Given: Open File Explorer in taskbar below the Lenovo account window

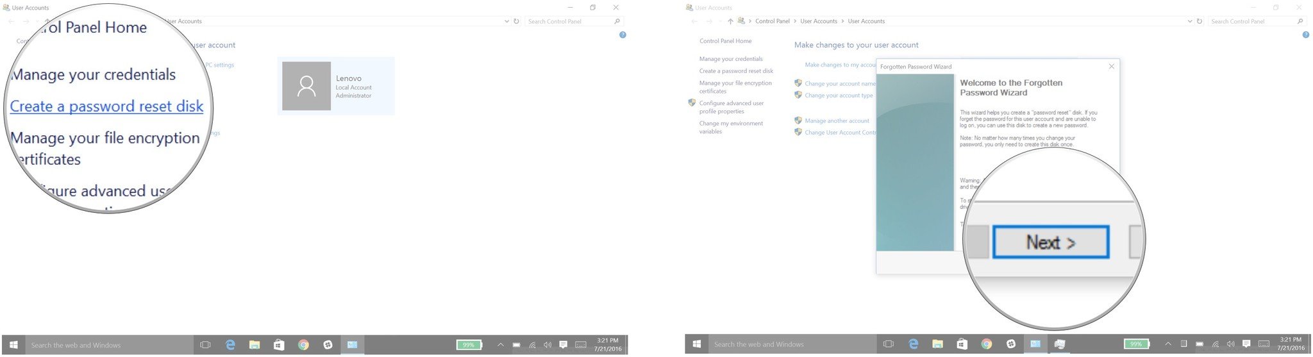Looking at the screenshot, I should (x=255, y=345).
